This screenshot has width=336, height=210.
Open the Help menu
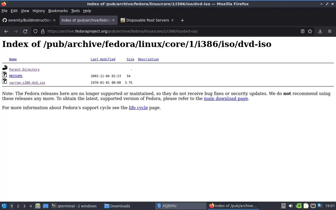click(87, 11)
